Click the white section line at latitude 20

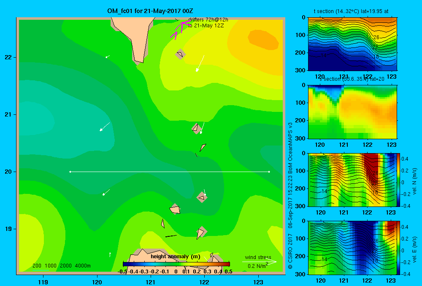coord(170,172)
